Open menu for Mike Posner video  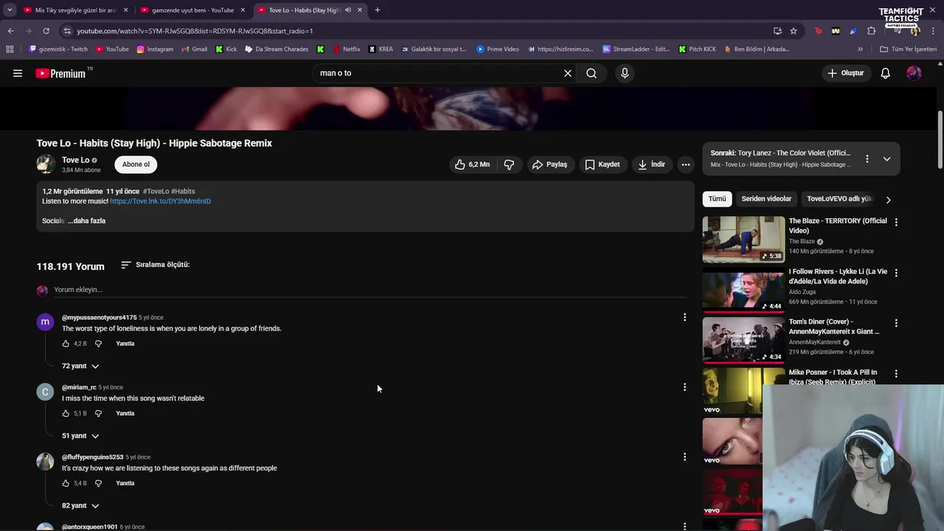coord(896,374)
